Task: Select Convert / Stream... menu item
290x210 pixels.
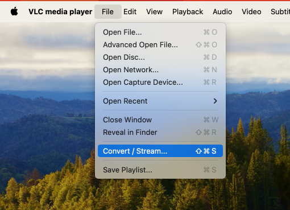Action: coord(160,151)
